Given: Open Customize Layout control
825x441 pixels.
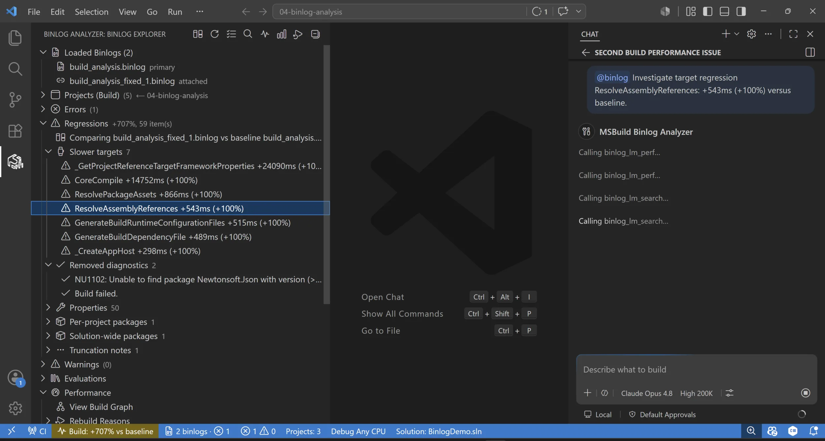Looking at the screenshot, I should pyautogui.click(x=691, y=12).
